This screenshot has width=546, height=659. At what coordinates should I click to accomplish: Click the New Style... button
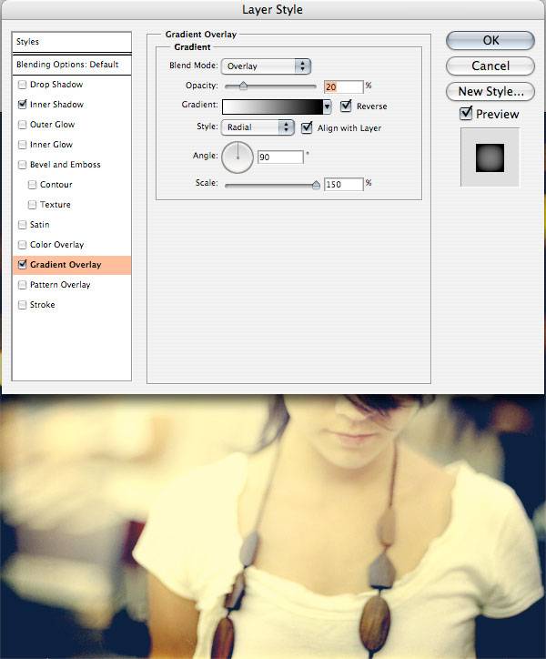click(490, 91)
